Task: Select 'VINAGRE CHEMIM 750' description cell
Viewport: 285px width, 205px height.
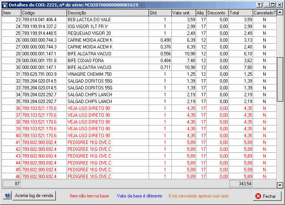Action: click(x=108, y=74)
